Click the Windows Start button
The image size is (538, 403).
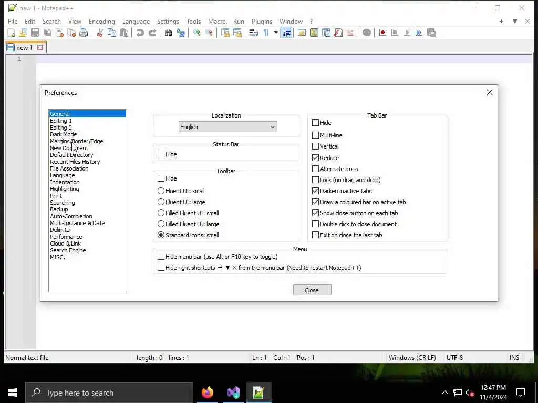pos(13,393)
